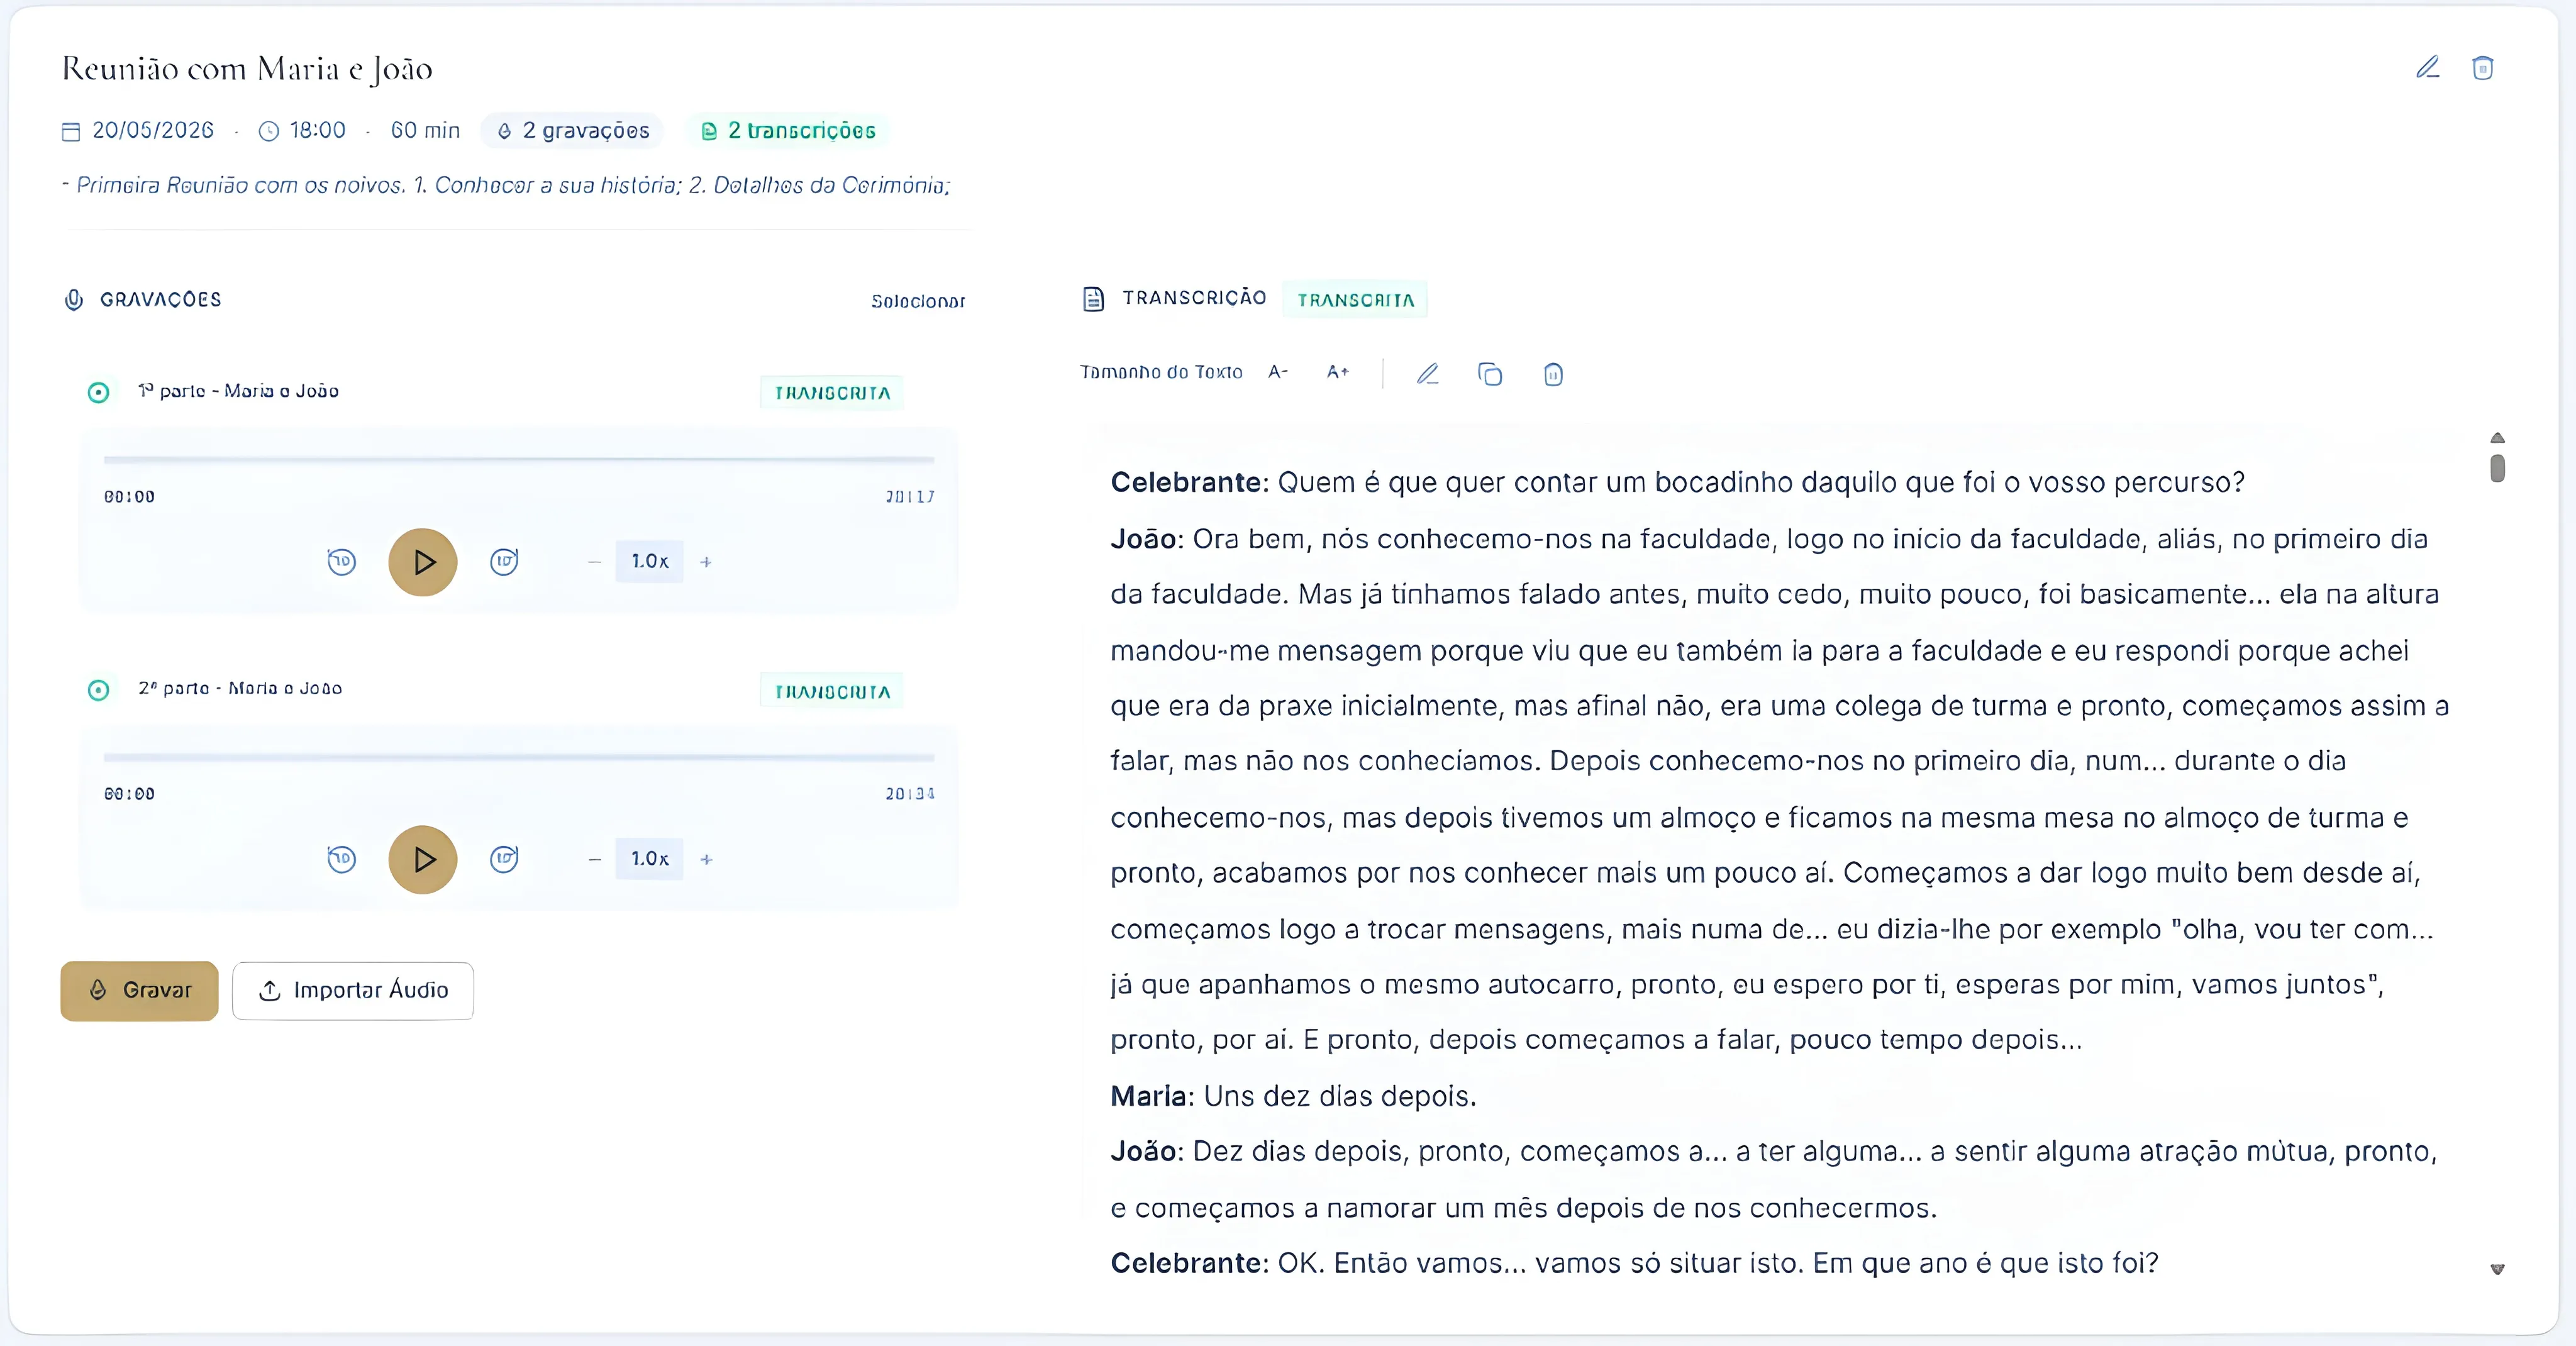Open the 2ª parte - Maria e João recording
2576x1346 pixels.
pos(240,688)
